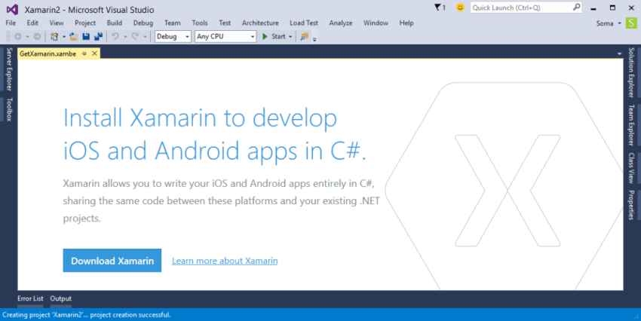Image resolution: width=641 pixels, height=321 pixels.
Task: Click the feedback smiley face icon
Action: point(460,8)
